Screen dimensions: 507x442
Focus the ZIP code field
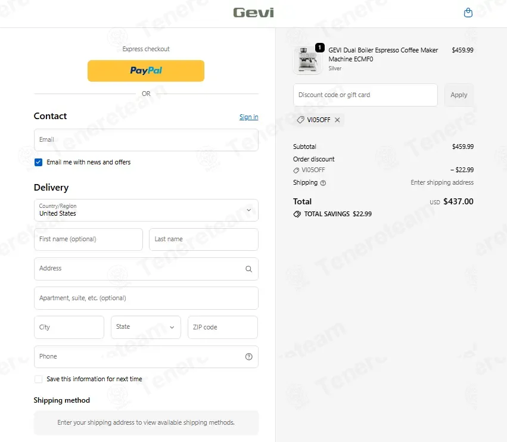point(223,327)
